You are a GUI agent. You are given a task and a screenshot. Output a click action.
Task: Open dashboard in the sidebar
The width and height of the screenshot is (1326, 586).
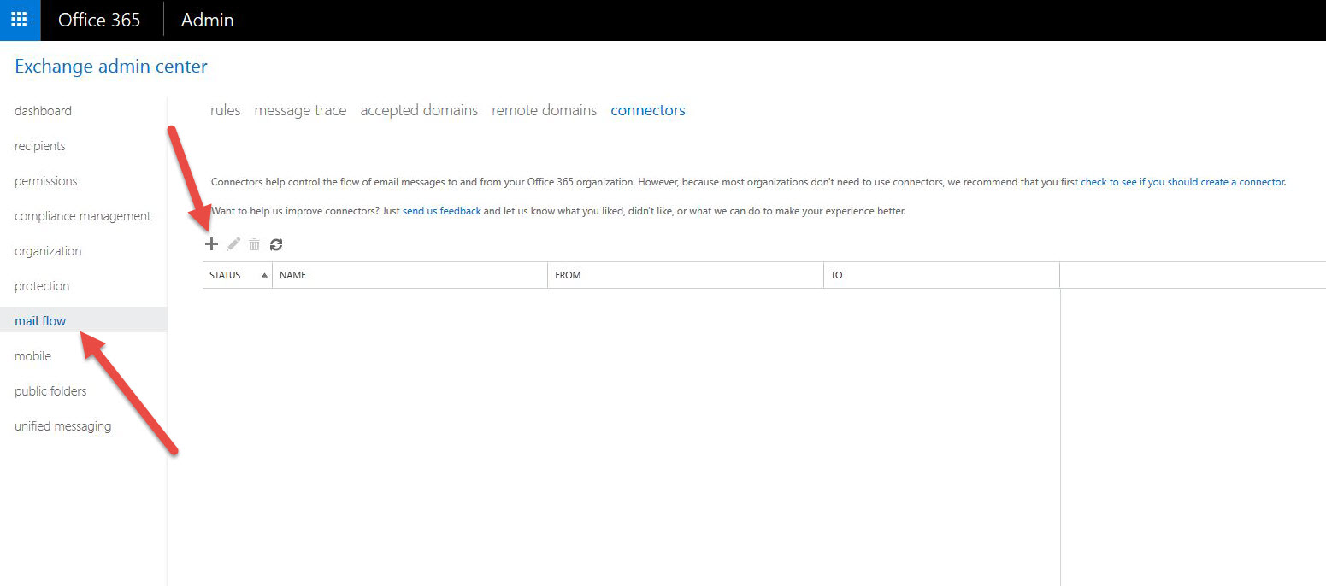pos(43,111)
